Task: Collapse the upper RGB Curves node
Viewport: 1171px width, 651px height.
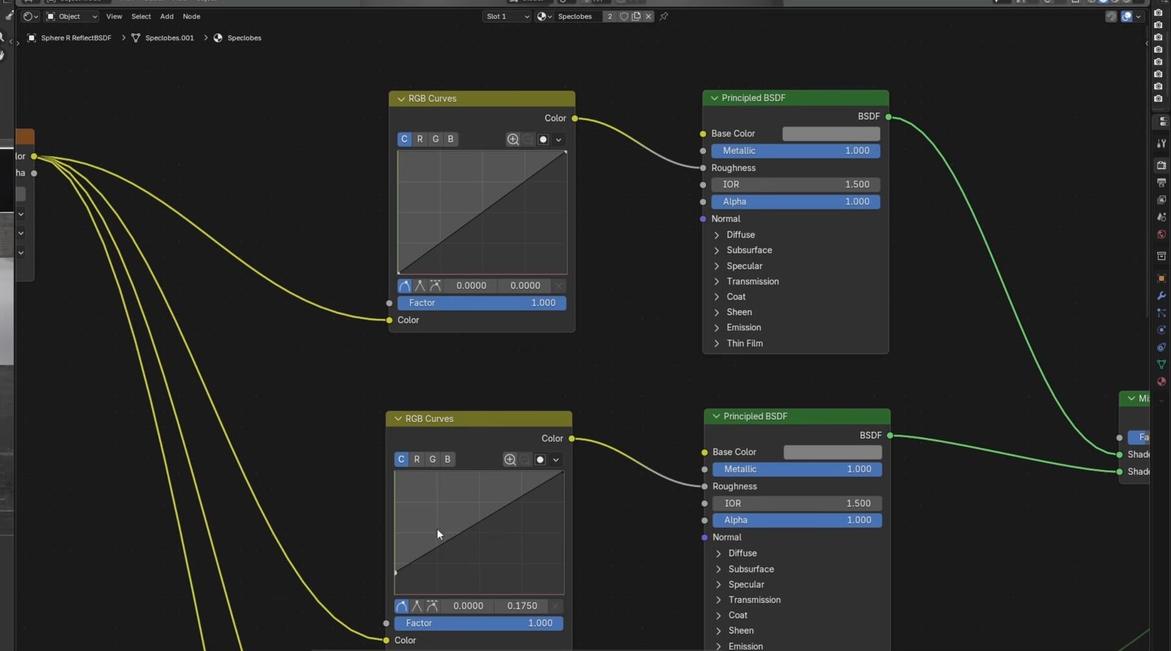Action: 401,99
